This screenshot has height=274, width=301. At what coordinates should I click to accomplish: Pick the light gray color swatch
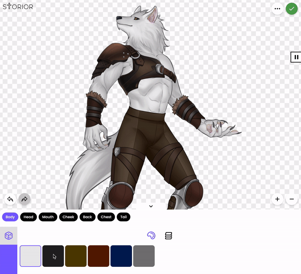(30, 256)
